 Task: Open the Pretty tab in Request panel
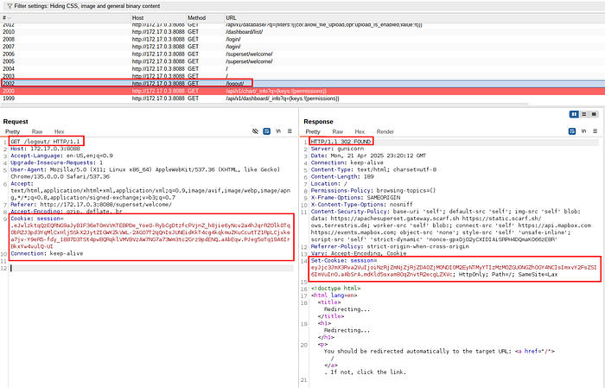tap(12, 131)
